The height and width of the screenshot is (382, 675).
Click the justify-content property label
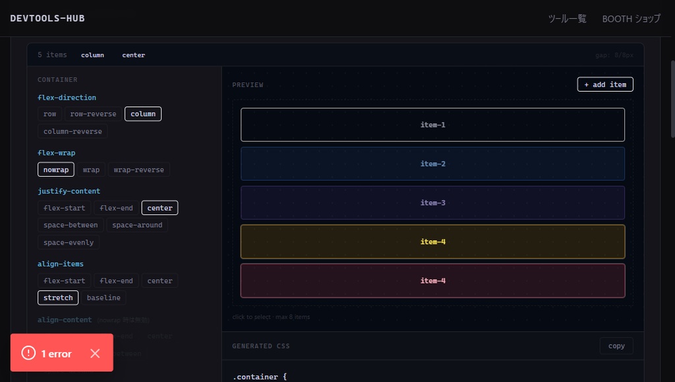tap(69, 191)
